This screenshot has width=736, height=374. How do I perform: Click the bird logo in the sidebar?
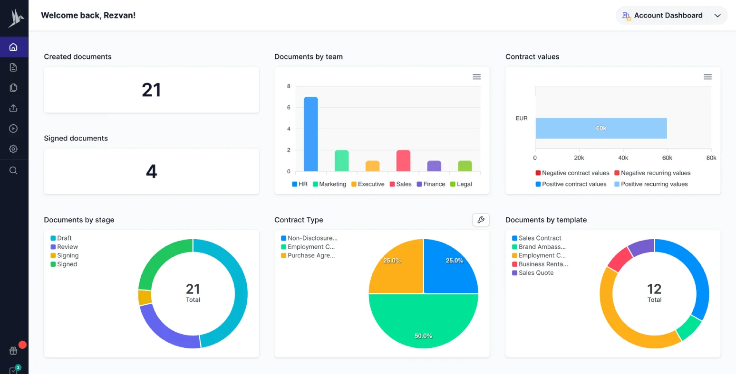pyautogui.click(x=16, y=18)
